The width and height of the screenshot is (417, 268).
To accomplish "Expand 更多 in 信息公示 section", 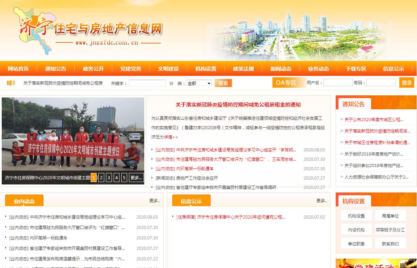I will [321, 201].
